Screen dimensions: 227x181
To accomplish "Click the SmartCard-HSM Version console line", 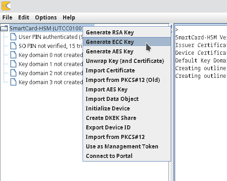I will tap(201, 37).
